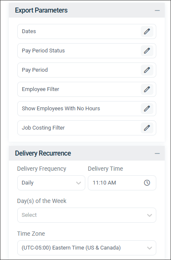Select the Employee Filter label
The height and width of the screenshot is (260, 171).
pyautogui.click(x=41, y=89)
